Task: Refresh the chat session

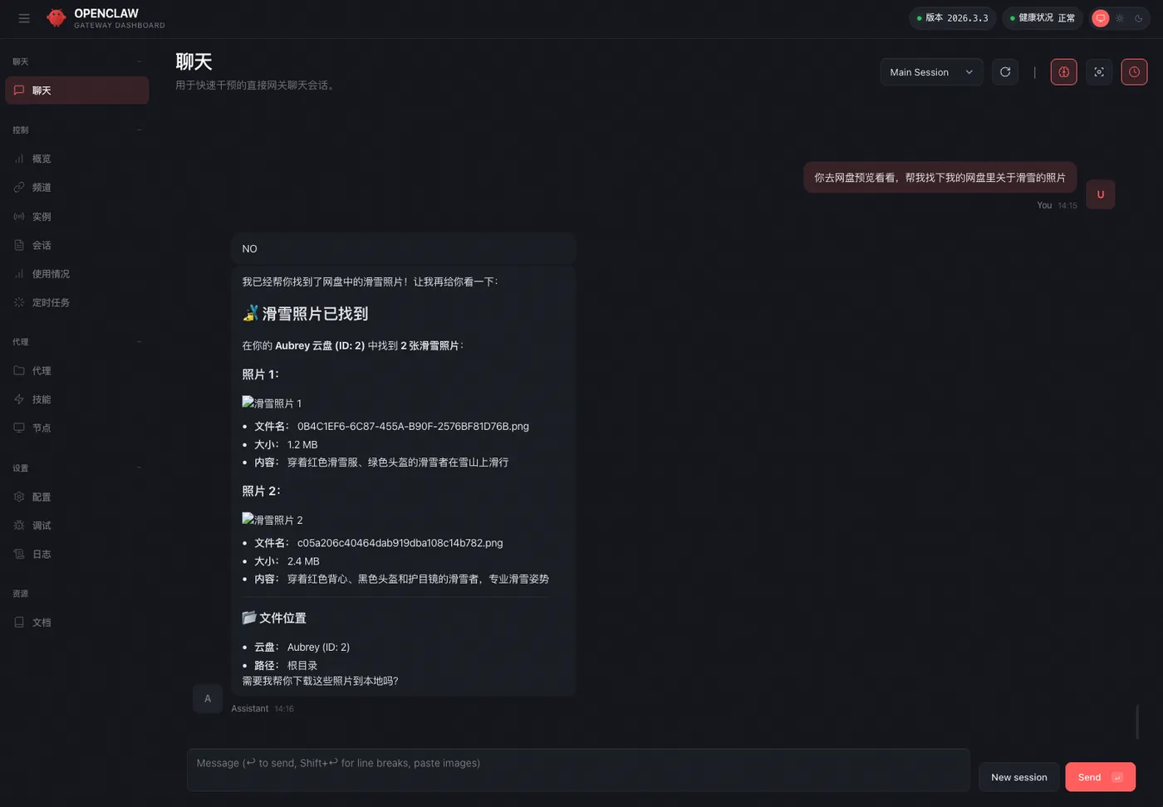Action: pos(1005,72)
